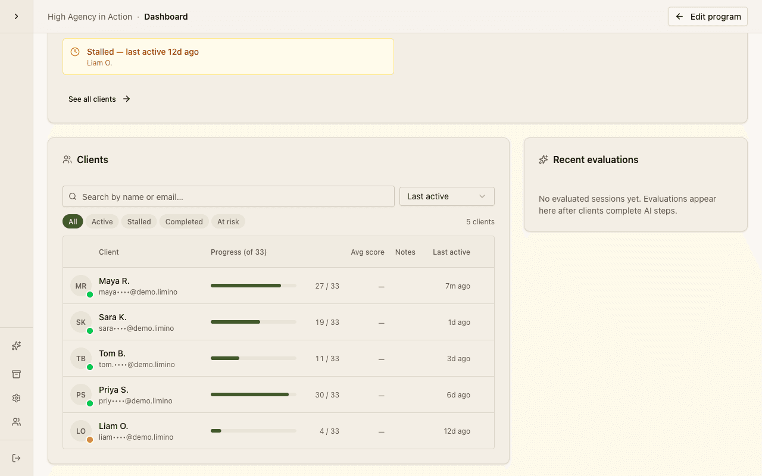Click Maya's email maya••••@demo.limino

coord(138,292)
